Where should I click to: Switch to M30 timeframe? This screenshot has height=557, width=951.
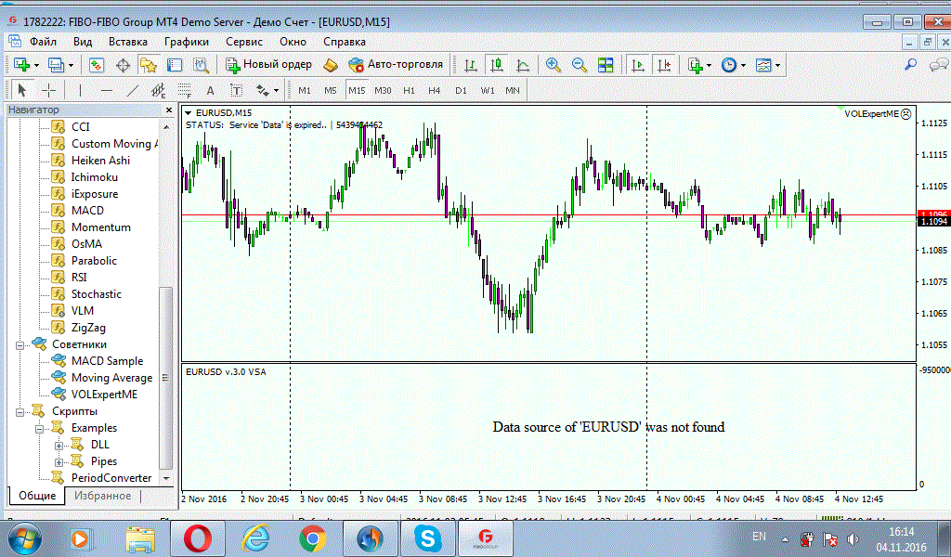pos(383,90)
